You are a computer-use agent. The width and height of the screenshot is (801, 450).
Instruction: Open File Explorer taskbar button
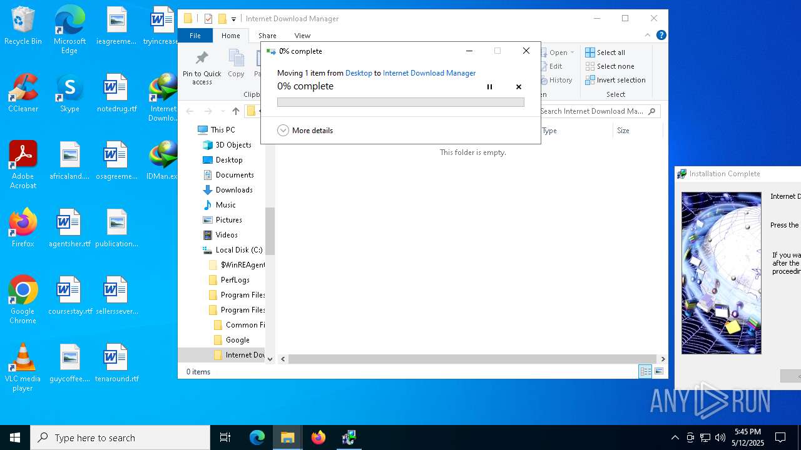coord(288,437)
